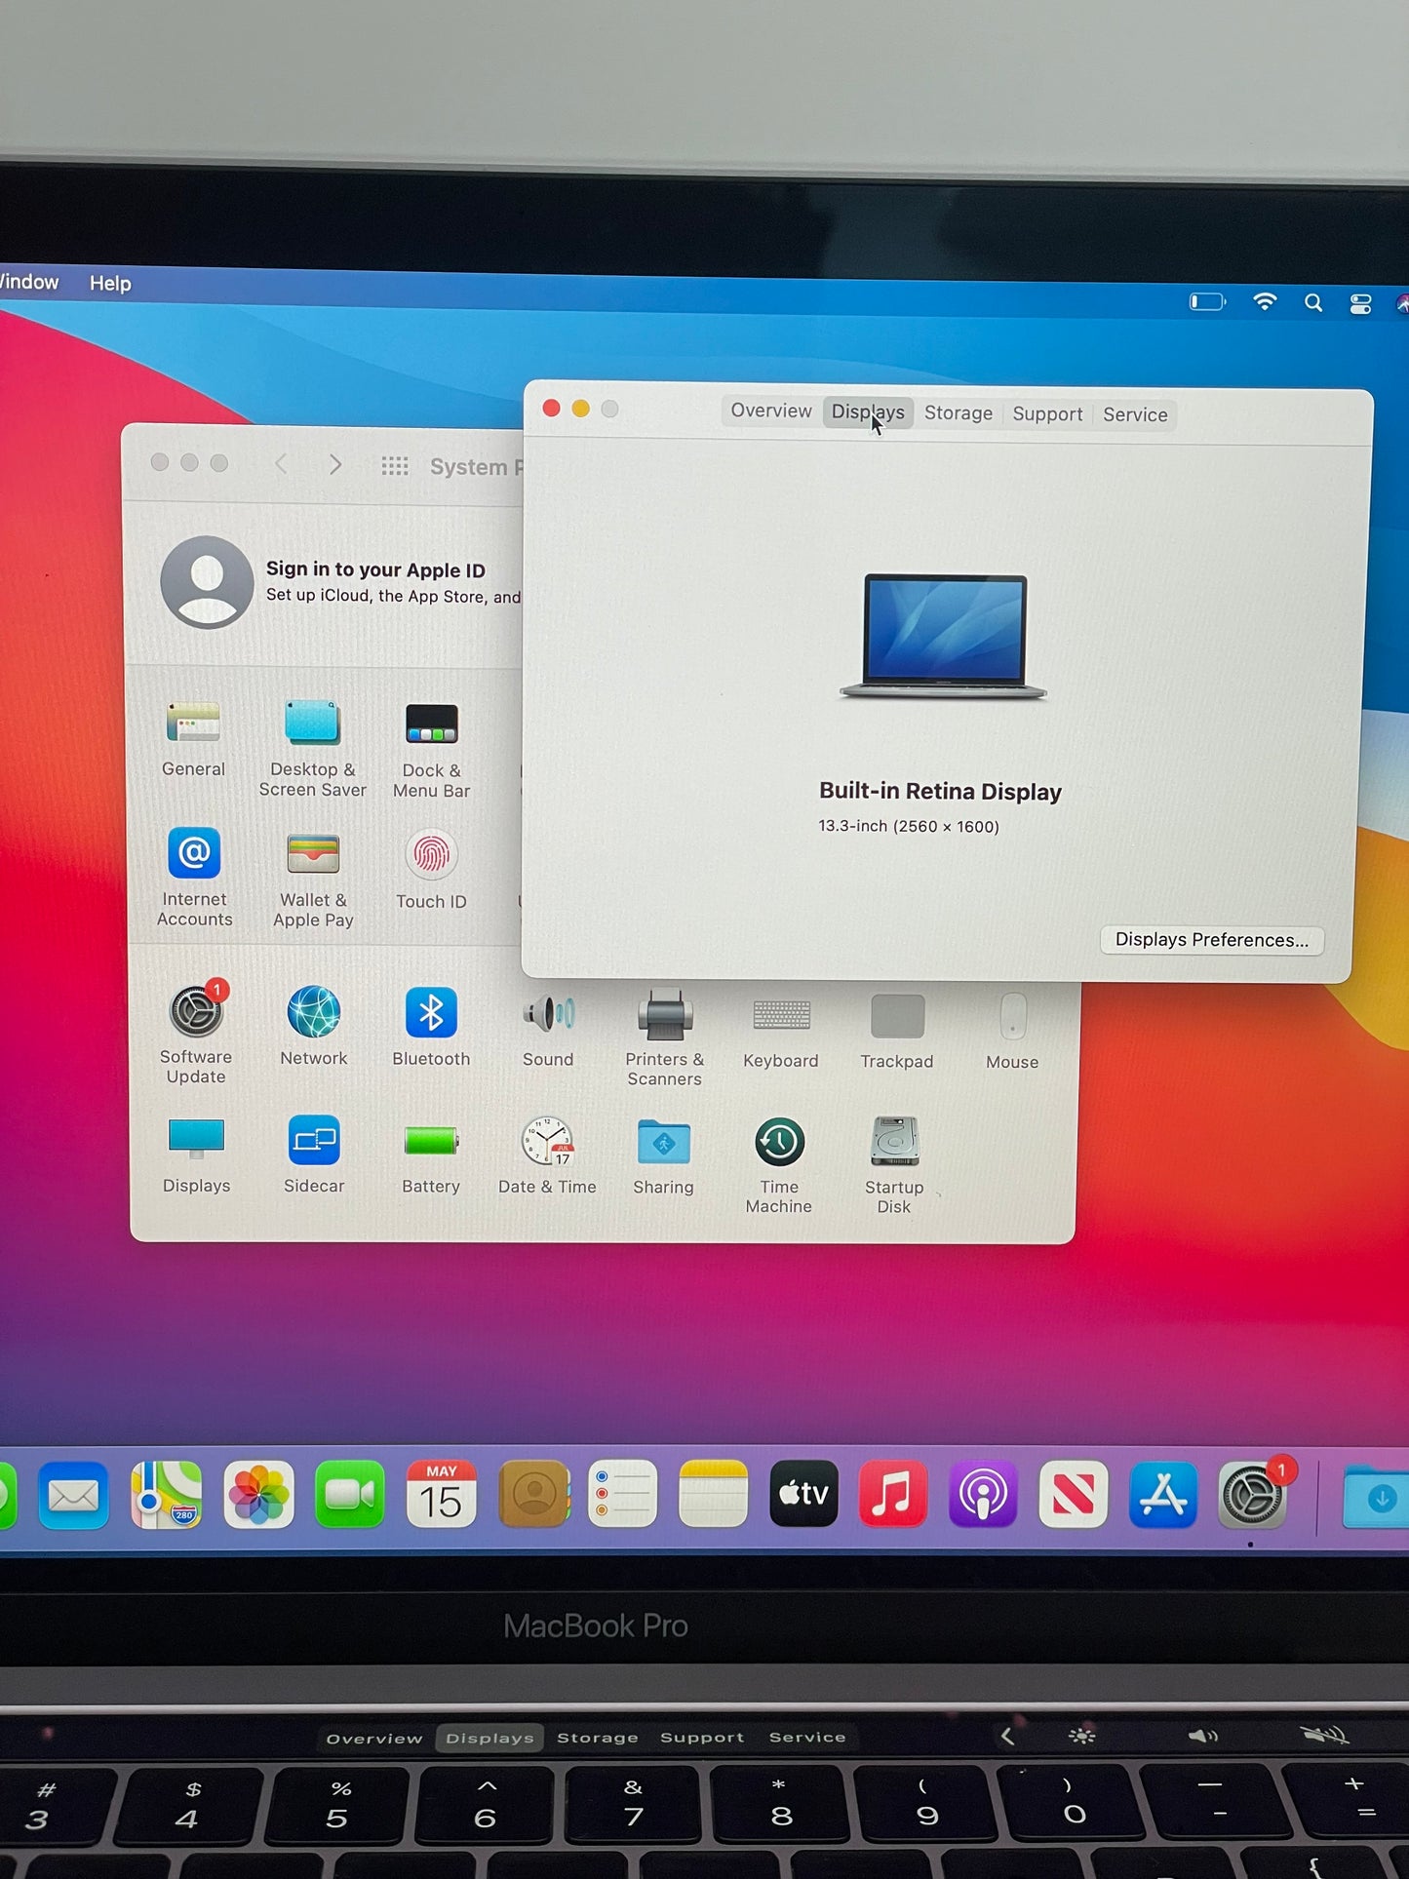Open Notes from the Dock

coord(713,1494)
